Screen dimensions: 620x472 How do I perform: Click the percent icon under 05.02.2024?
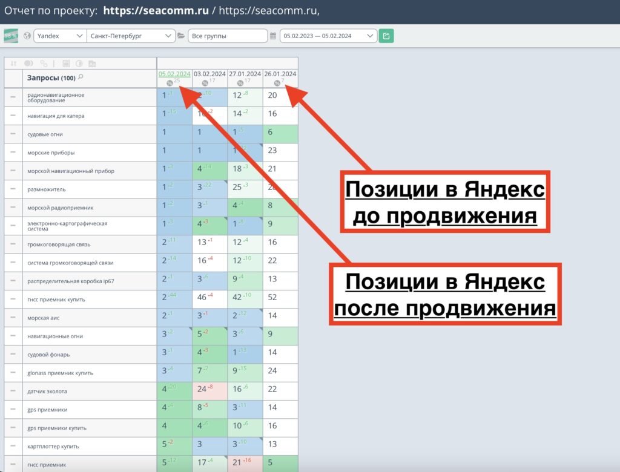tap(170, 83)
